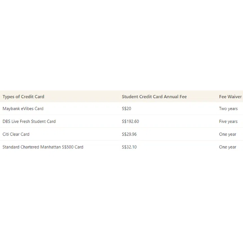Screen dimensions: 243x243
Task: Select the S$192.60 annual fee value
Action: (130, 122)
